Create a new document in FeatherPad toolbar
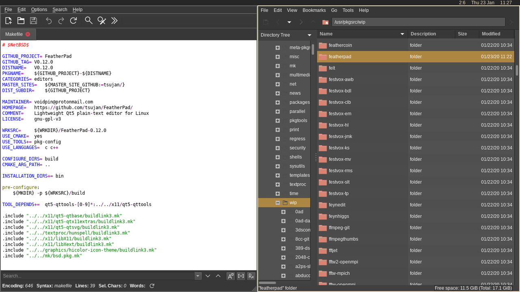Screen dimensions: 520x292 click(8, 21)
